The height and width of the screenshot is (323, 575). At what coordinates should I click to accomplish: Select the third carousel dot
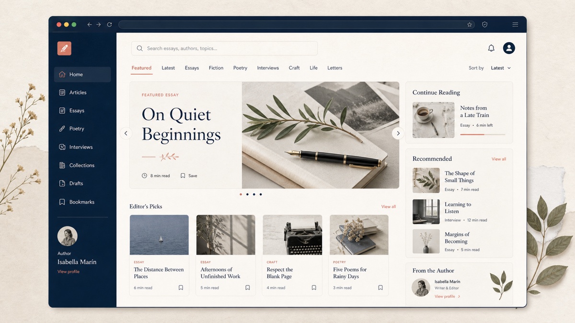(x=254, y=194)
